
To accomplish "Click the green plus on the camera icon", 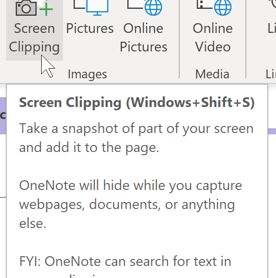I will [46, 9].
